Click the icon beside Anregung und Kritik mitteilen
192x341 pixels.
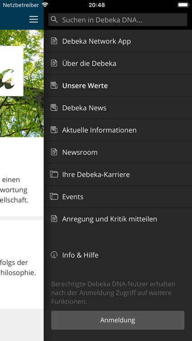pos(54,218)
